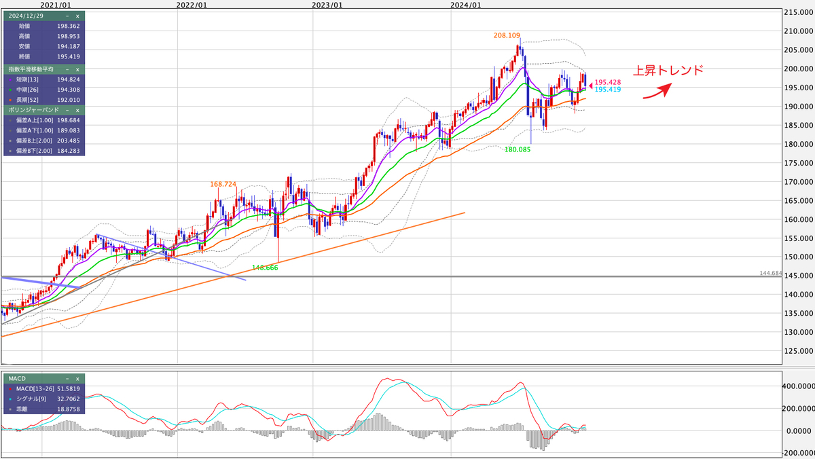Click the orange 長期[52] color marker
The height and width of the screenshot is (459, 815).
(x=9, y=99)
